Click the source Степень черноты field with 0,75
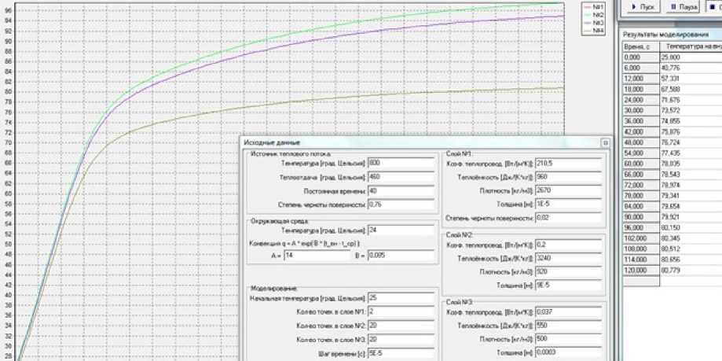This screenshot has width=722, height=361. (401, 204)
